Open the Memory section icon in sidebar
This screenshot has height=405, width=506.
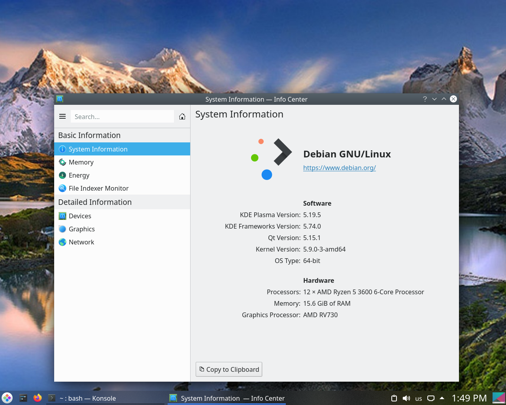(62, 162)
